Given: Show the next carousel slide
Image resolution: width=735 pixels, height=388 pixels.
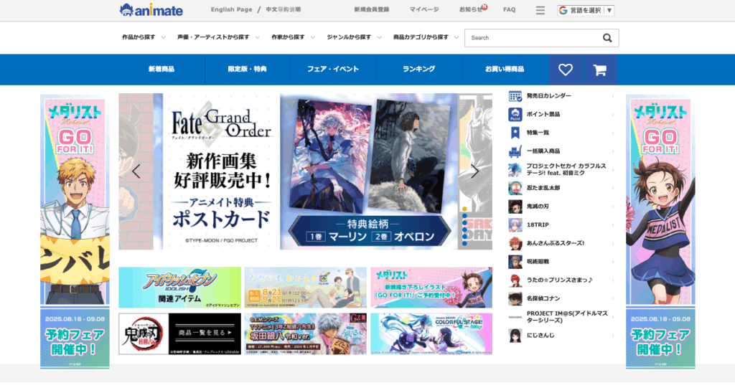Looking at the screenshot, I should pos(474,171).
